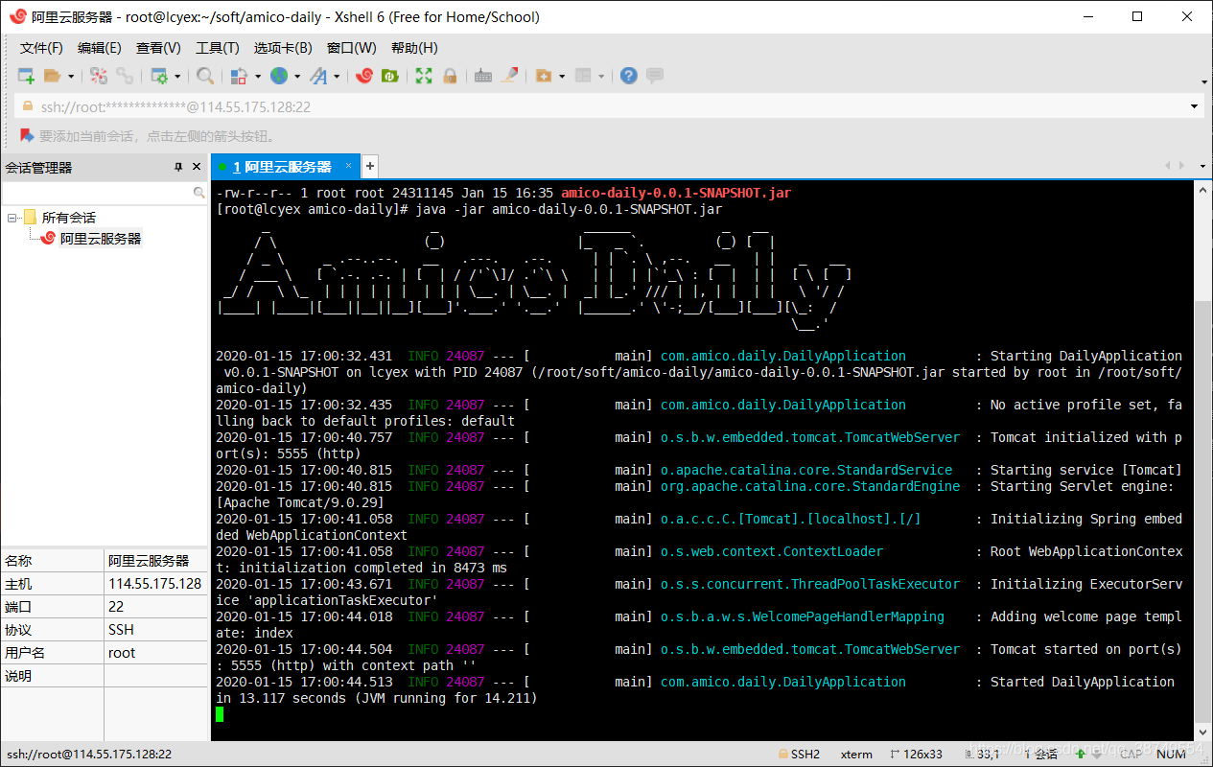Image resolution: width=1213 pixels, height=767 pixels.
Task: Click the terminal scrollbar down arrow
Action: click(x=1202, y=732)
